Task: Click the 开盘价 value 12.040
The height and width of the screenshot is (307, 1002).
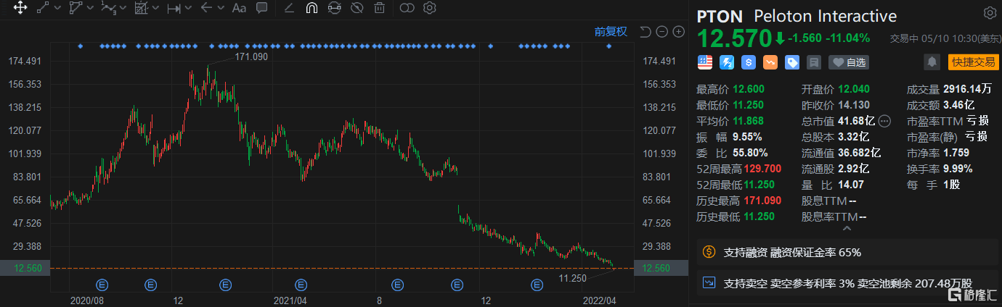Action: [x=855, y=89]
